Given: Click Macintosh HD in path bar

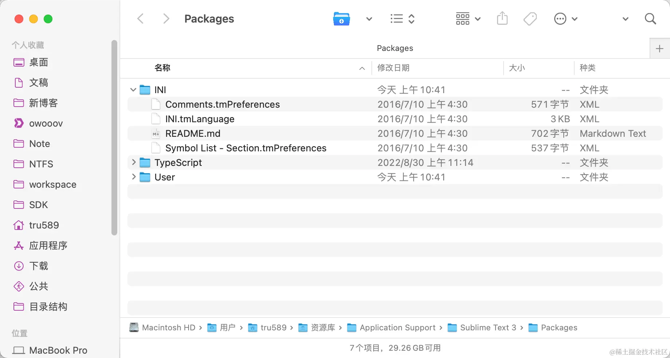Looking at the screenshot, I should (162, 327).
